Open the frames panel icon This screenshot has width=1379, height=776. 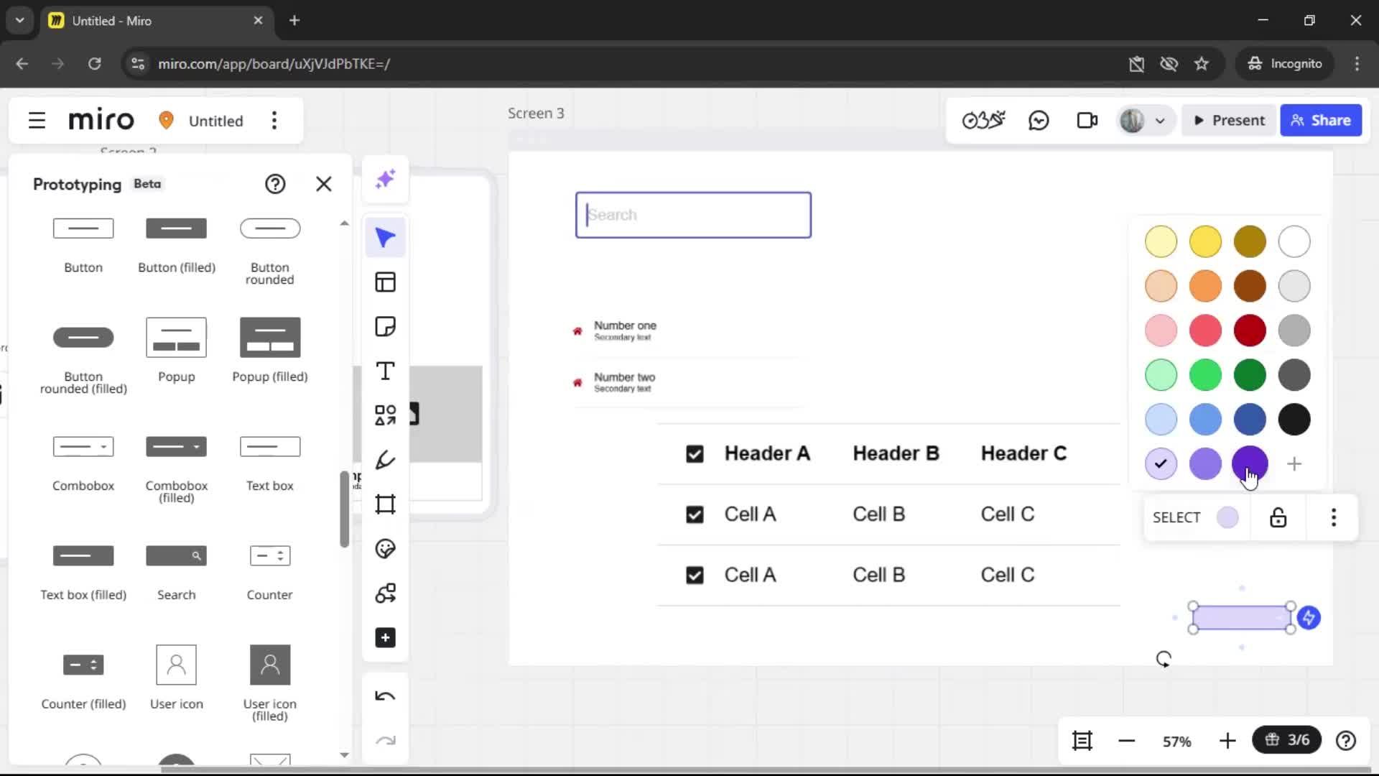(x=1082, y=741)
